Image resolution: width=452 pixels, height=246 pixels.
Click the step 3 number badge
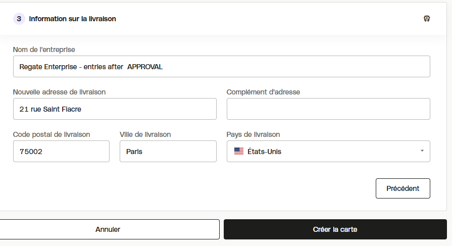point(19,19)
